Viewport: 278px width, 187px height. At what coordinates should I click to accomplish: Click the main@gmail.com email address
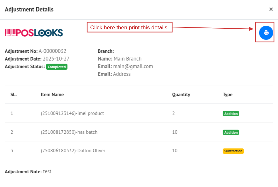pyautogui.click(x=133, y=66)
